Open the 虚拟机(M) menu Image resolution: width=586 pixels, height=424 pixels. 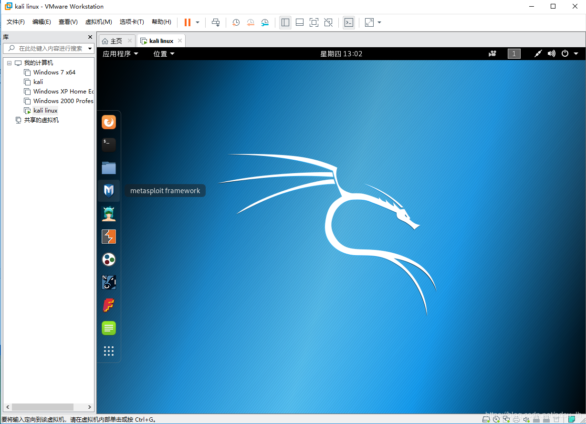[99, 22]
